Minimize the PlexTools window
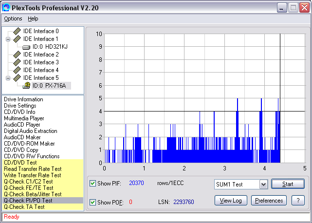The width and height of the screenshot is (312, 223). (282, 8)
